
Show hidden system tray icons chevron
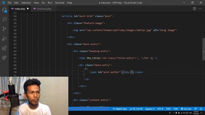tap(174, 113)
